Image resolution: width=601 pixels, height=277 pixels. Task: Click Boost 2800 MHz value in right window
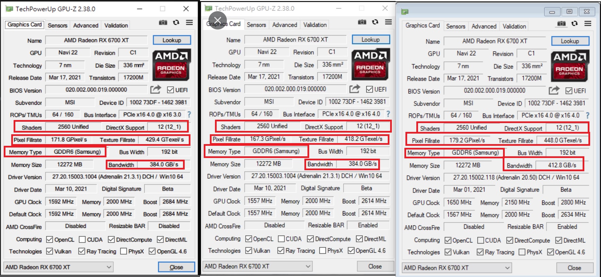pos(573,202)
